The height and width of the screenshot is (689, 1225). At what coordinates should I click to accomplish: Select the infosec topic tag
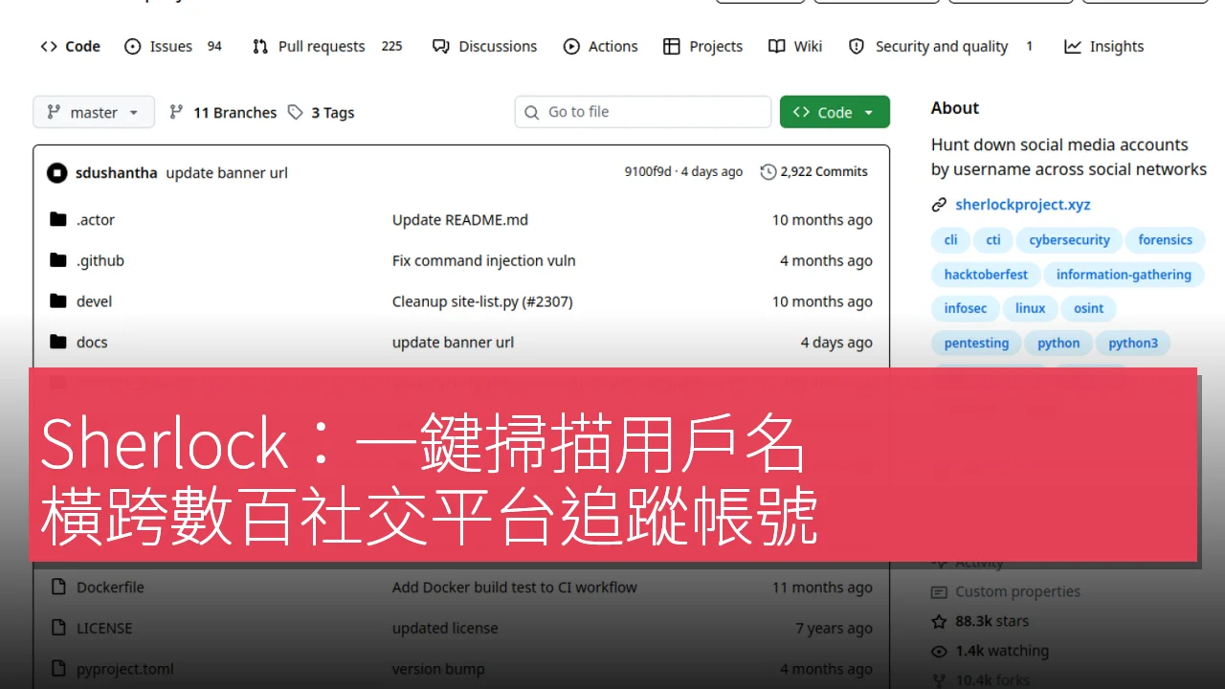pyautogui.click(x=966, y=309)
